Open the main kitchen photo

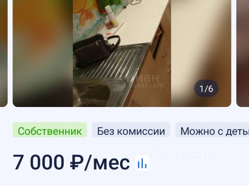click(x=122, y=53)
